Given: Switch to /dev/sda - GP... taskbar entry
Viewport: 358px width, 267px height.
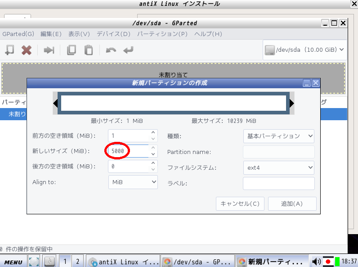Looking at the screenshot, I should coord(198,261).
